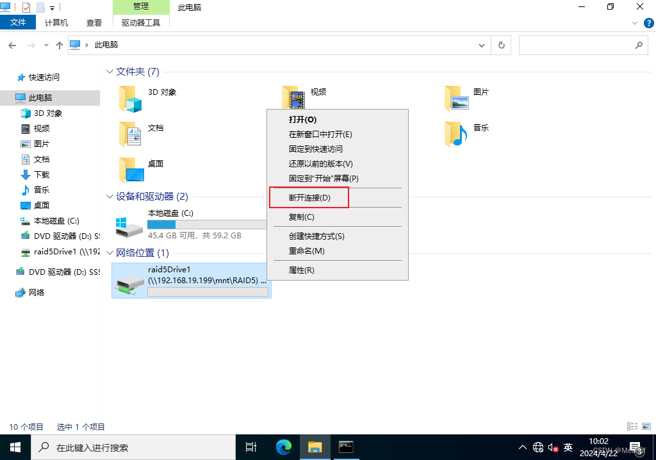Viewport: 656px width, 460px height.
Task: Open the 3D 对象 folder icon
Action: pos(131,99)
